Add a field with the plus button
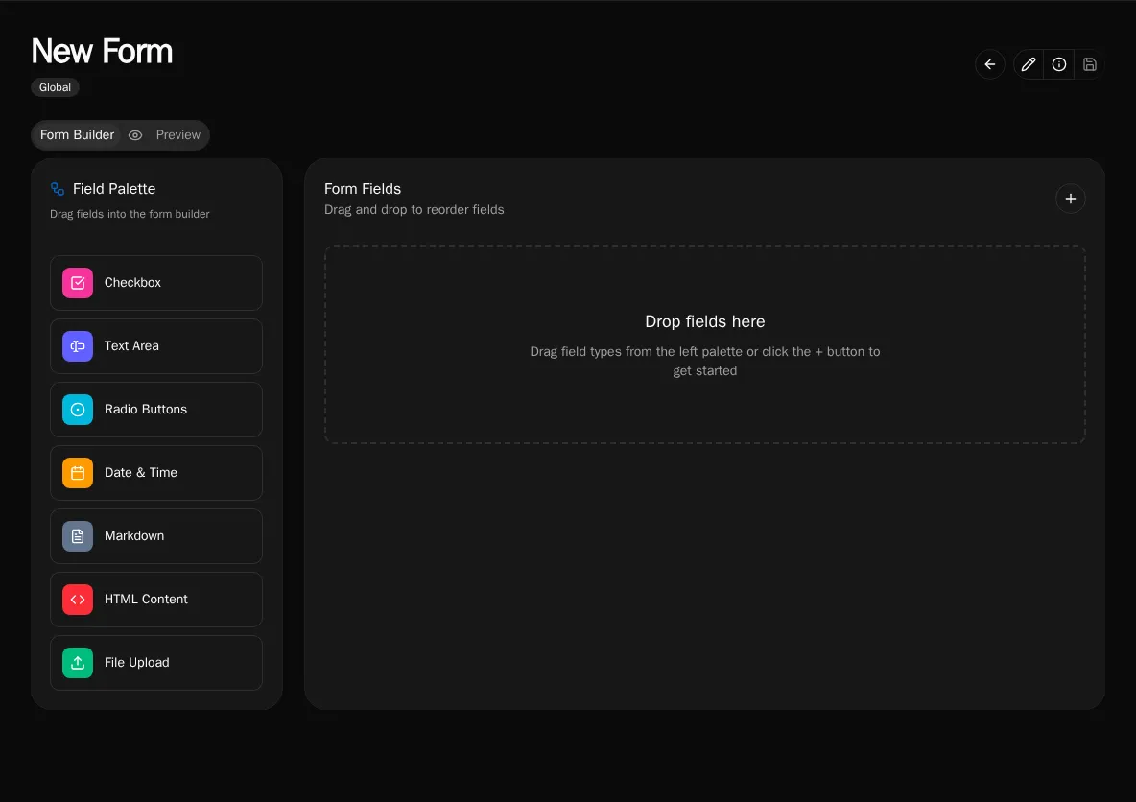This screenshot has width=1136, height=802. (1070, 199)
